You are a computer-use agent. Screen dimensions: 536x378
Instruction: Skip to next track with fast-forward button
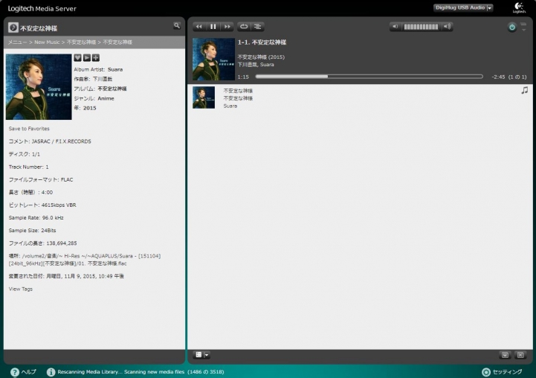click(227, 26)
